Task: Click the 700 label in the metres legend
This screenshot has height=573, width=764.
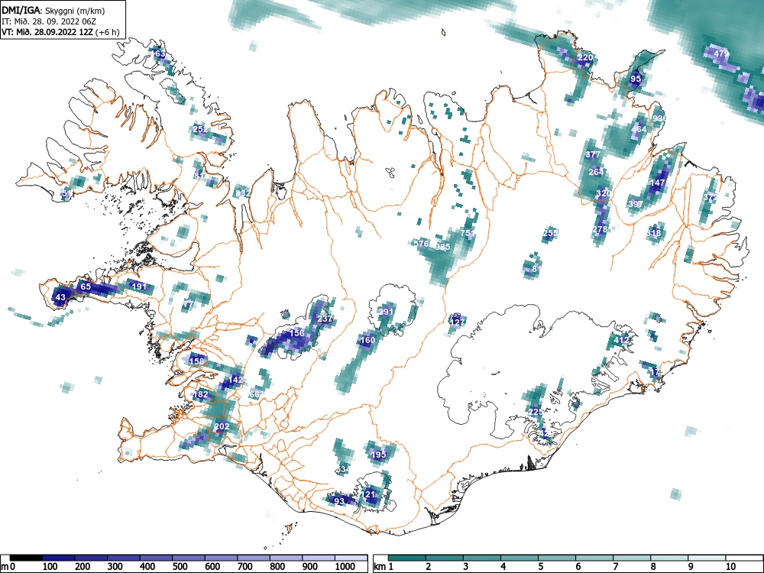Action: (x=244, y=567)
